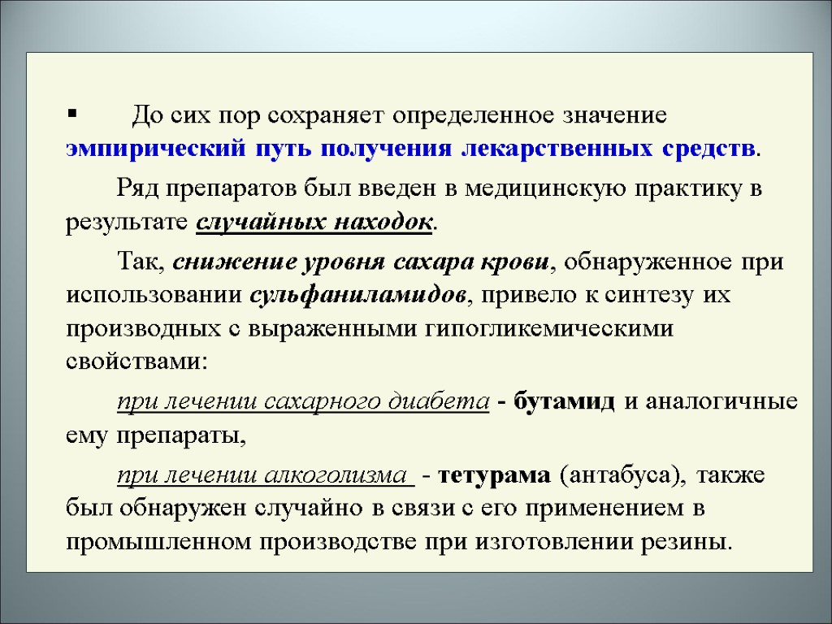
Task: Click the bold word 'бутамид'
Action: [x=564, y=401]
